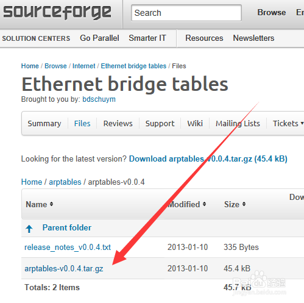Open Smarter IT solution center
Viewport: 304px width, 303px height.
coord(147,38)
